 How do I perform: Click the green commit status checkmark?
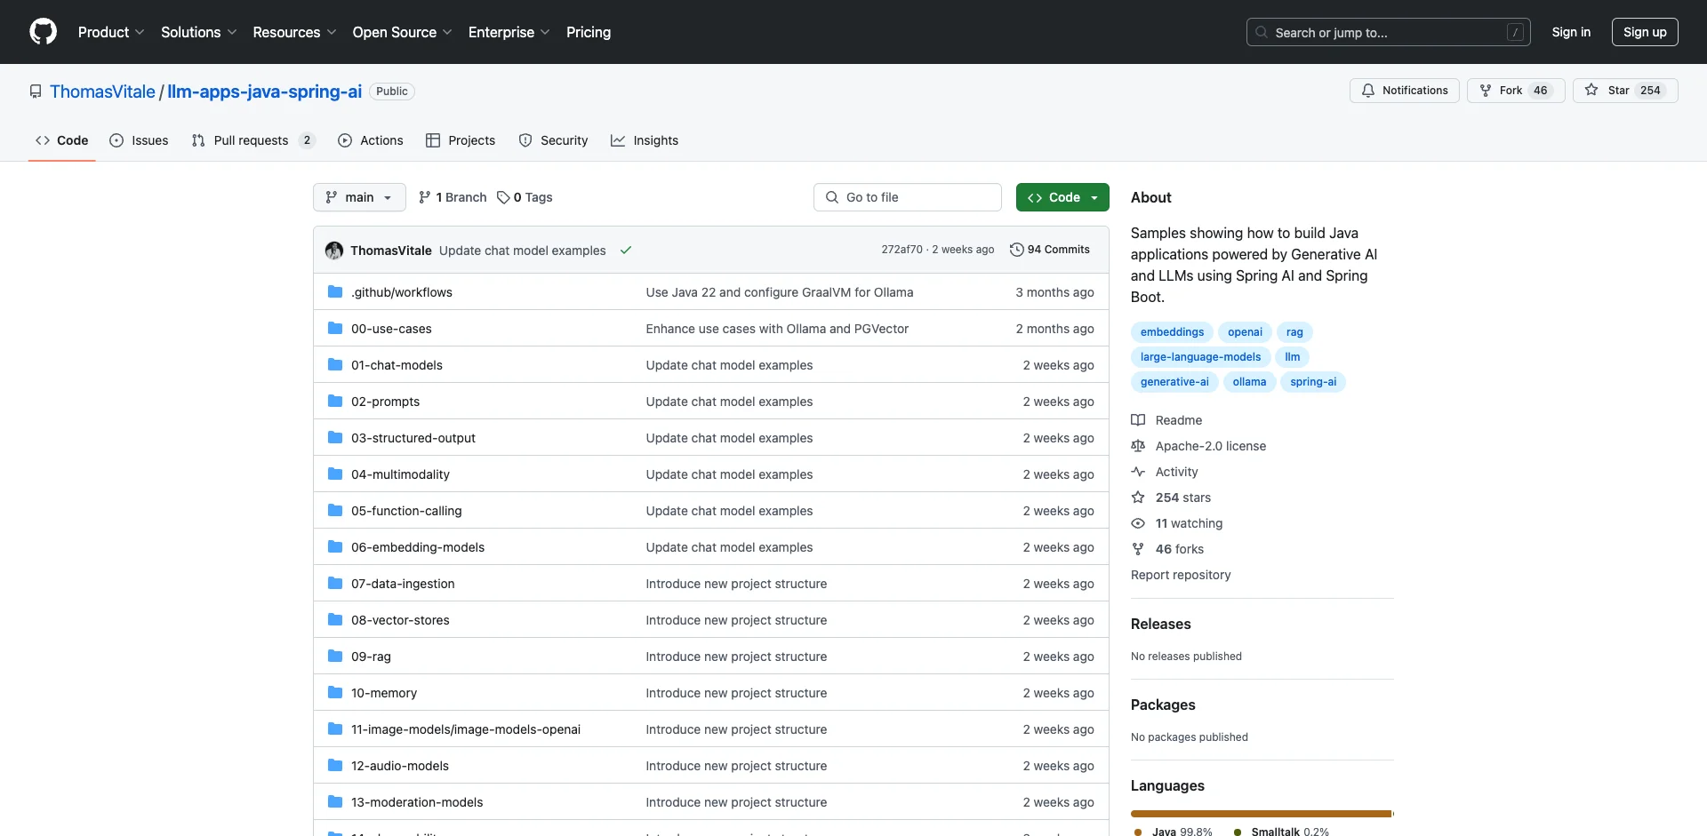point(626,251)
